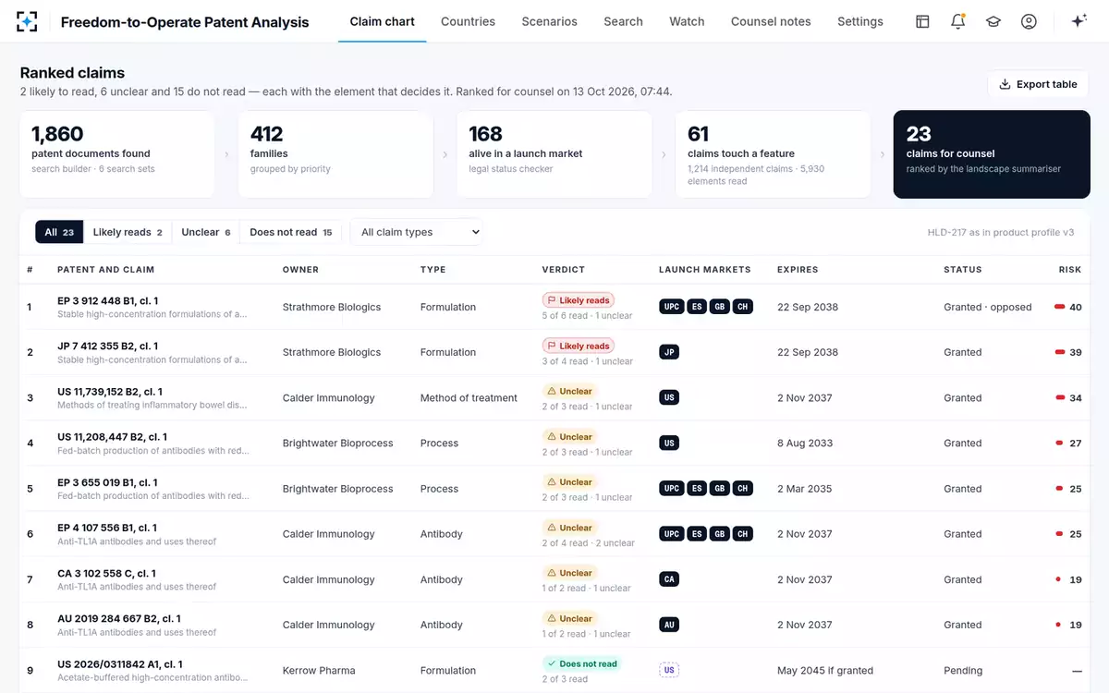Open the graduation cap learning icon
This screenshot has height=693, width=1109.
click(x=993, y=21)
